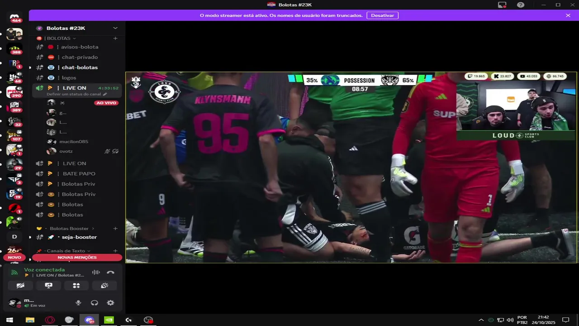This screenshot has height=326, width=579.
Task: Open the server with the 68 badge
Action: coord(14,78)
